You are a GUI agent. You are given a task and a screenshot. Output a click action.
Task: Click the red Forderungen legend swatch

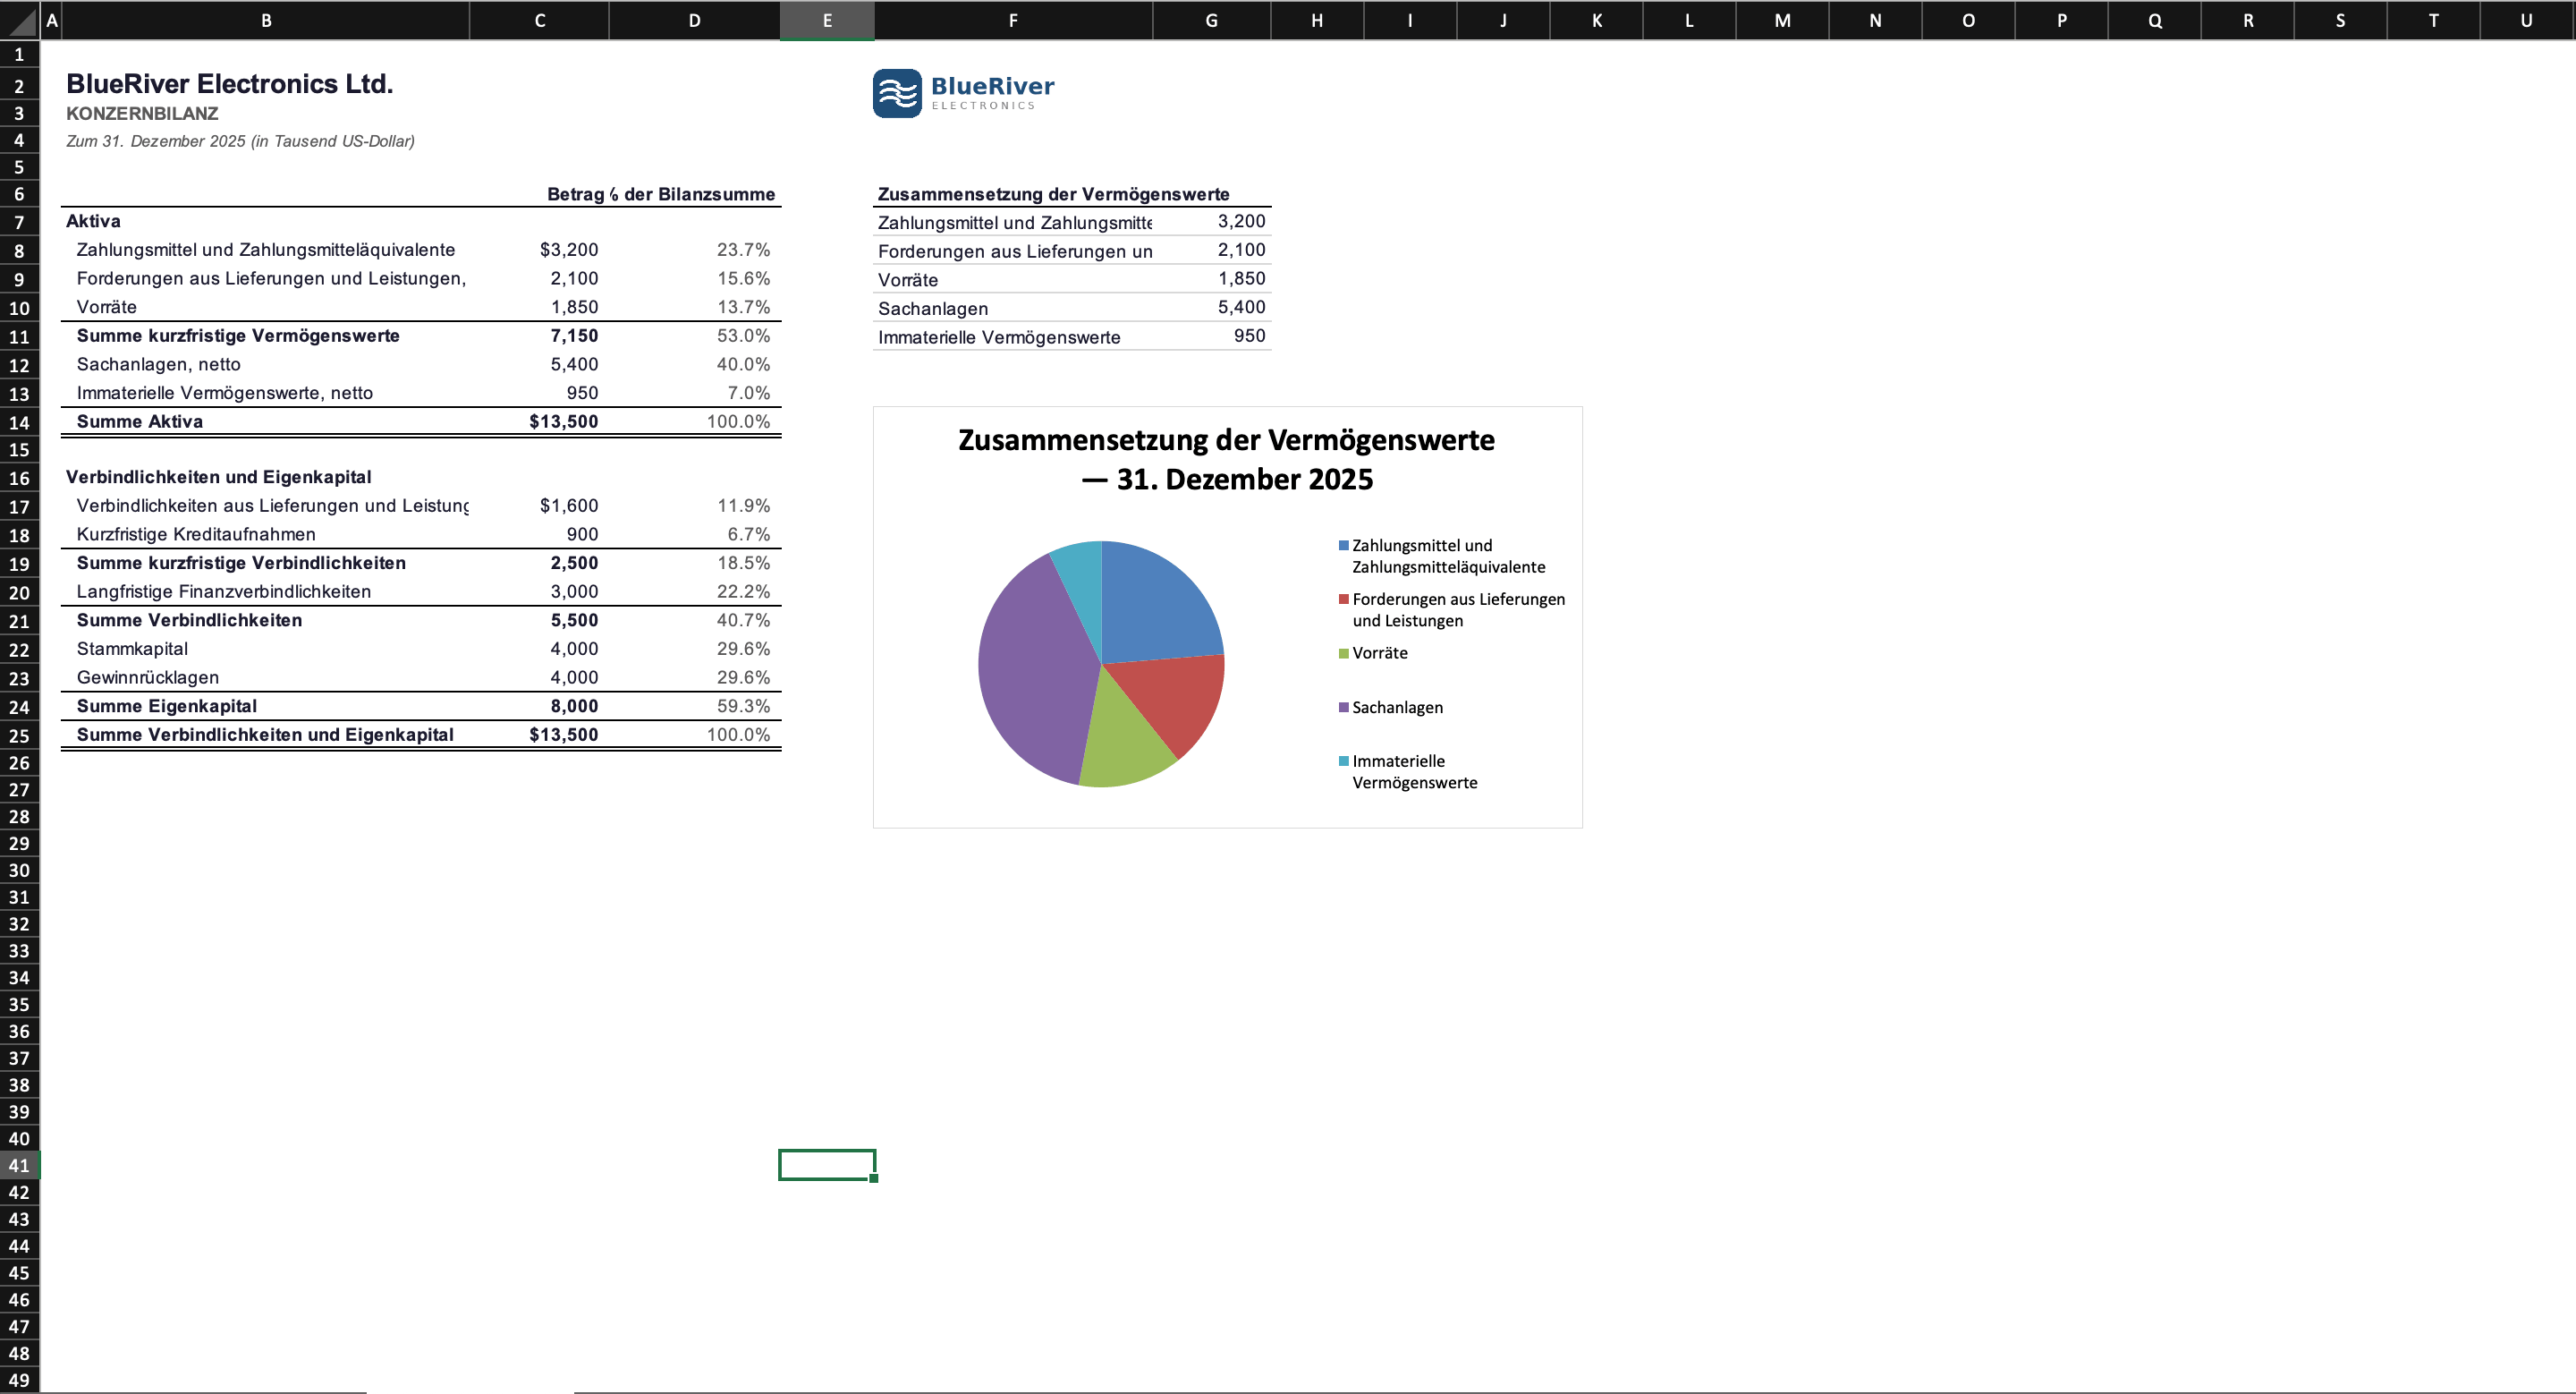tap(1344, 600)
